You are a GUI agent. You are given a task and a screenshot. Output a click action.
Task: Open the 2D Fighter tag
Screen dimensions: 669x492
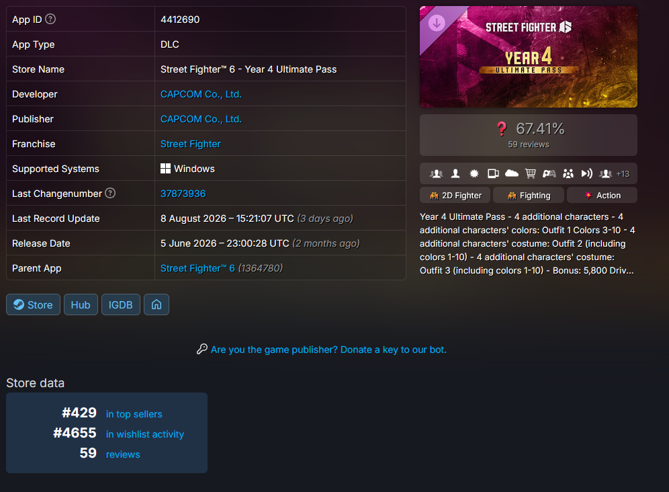point(455,195)
